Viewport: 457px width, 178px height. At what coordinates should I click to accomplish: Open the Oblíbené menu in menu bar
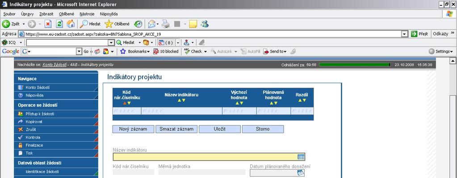tap(67, 14)
